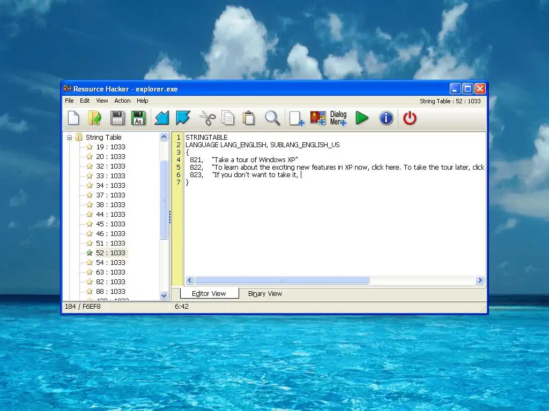Compile script with the green play icon
549x411 pixels.
pos(362,118)
